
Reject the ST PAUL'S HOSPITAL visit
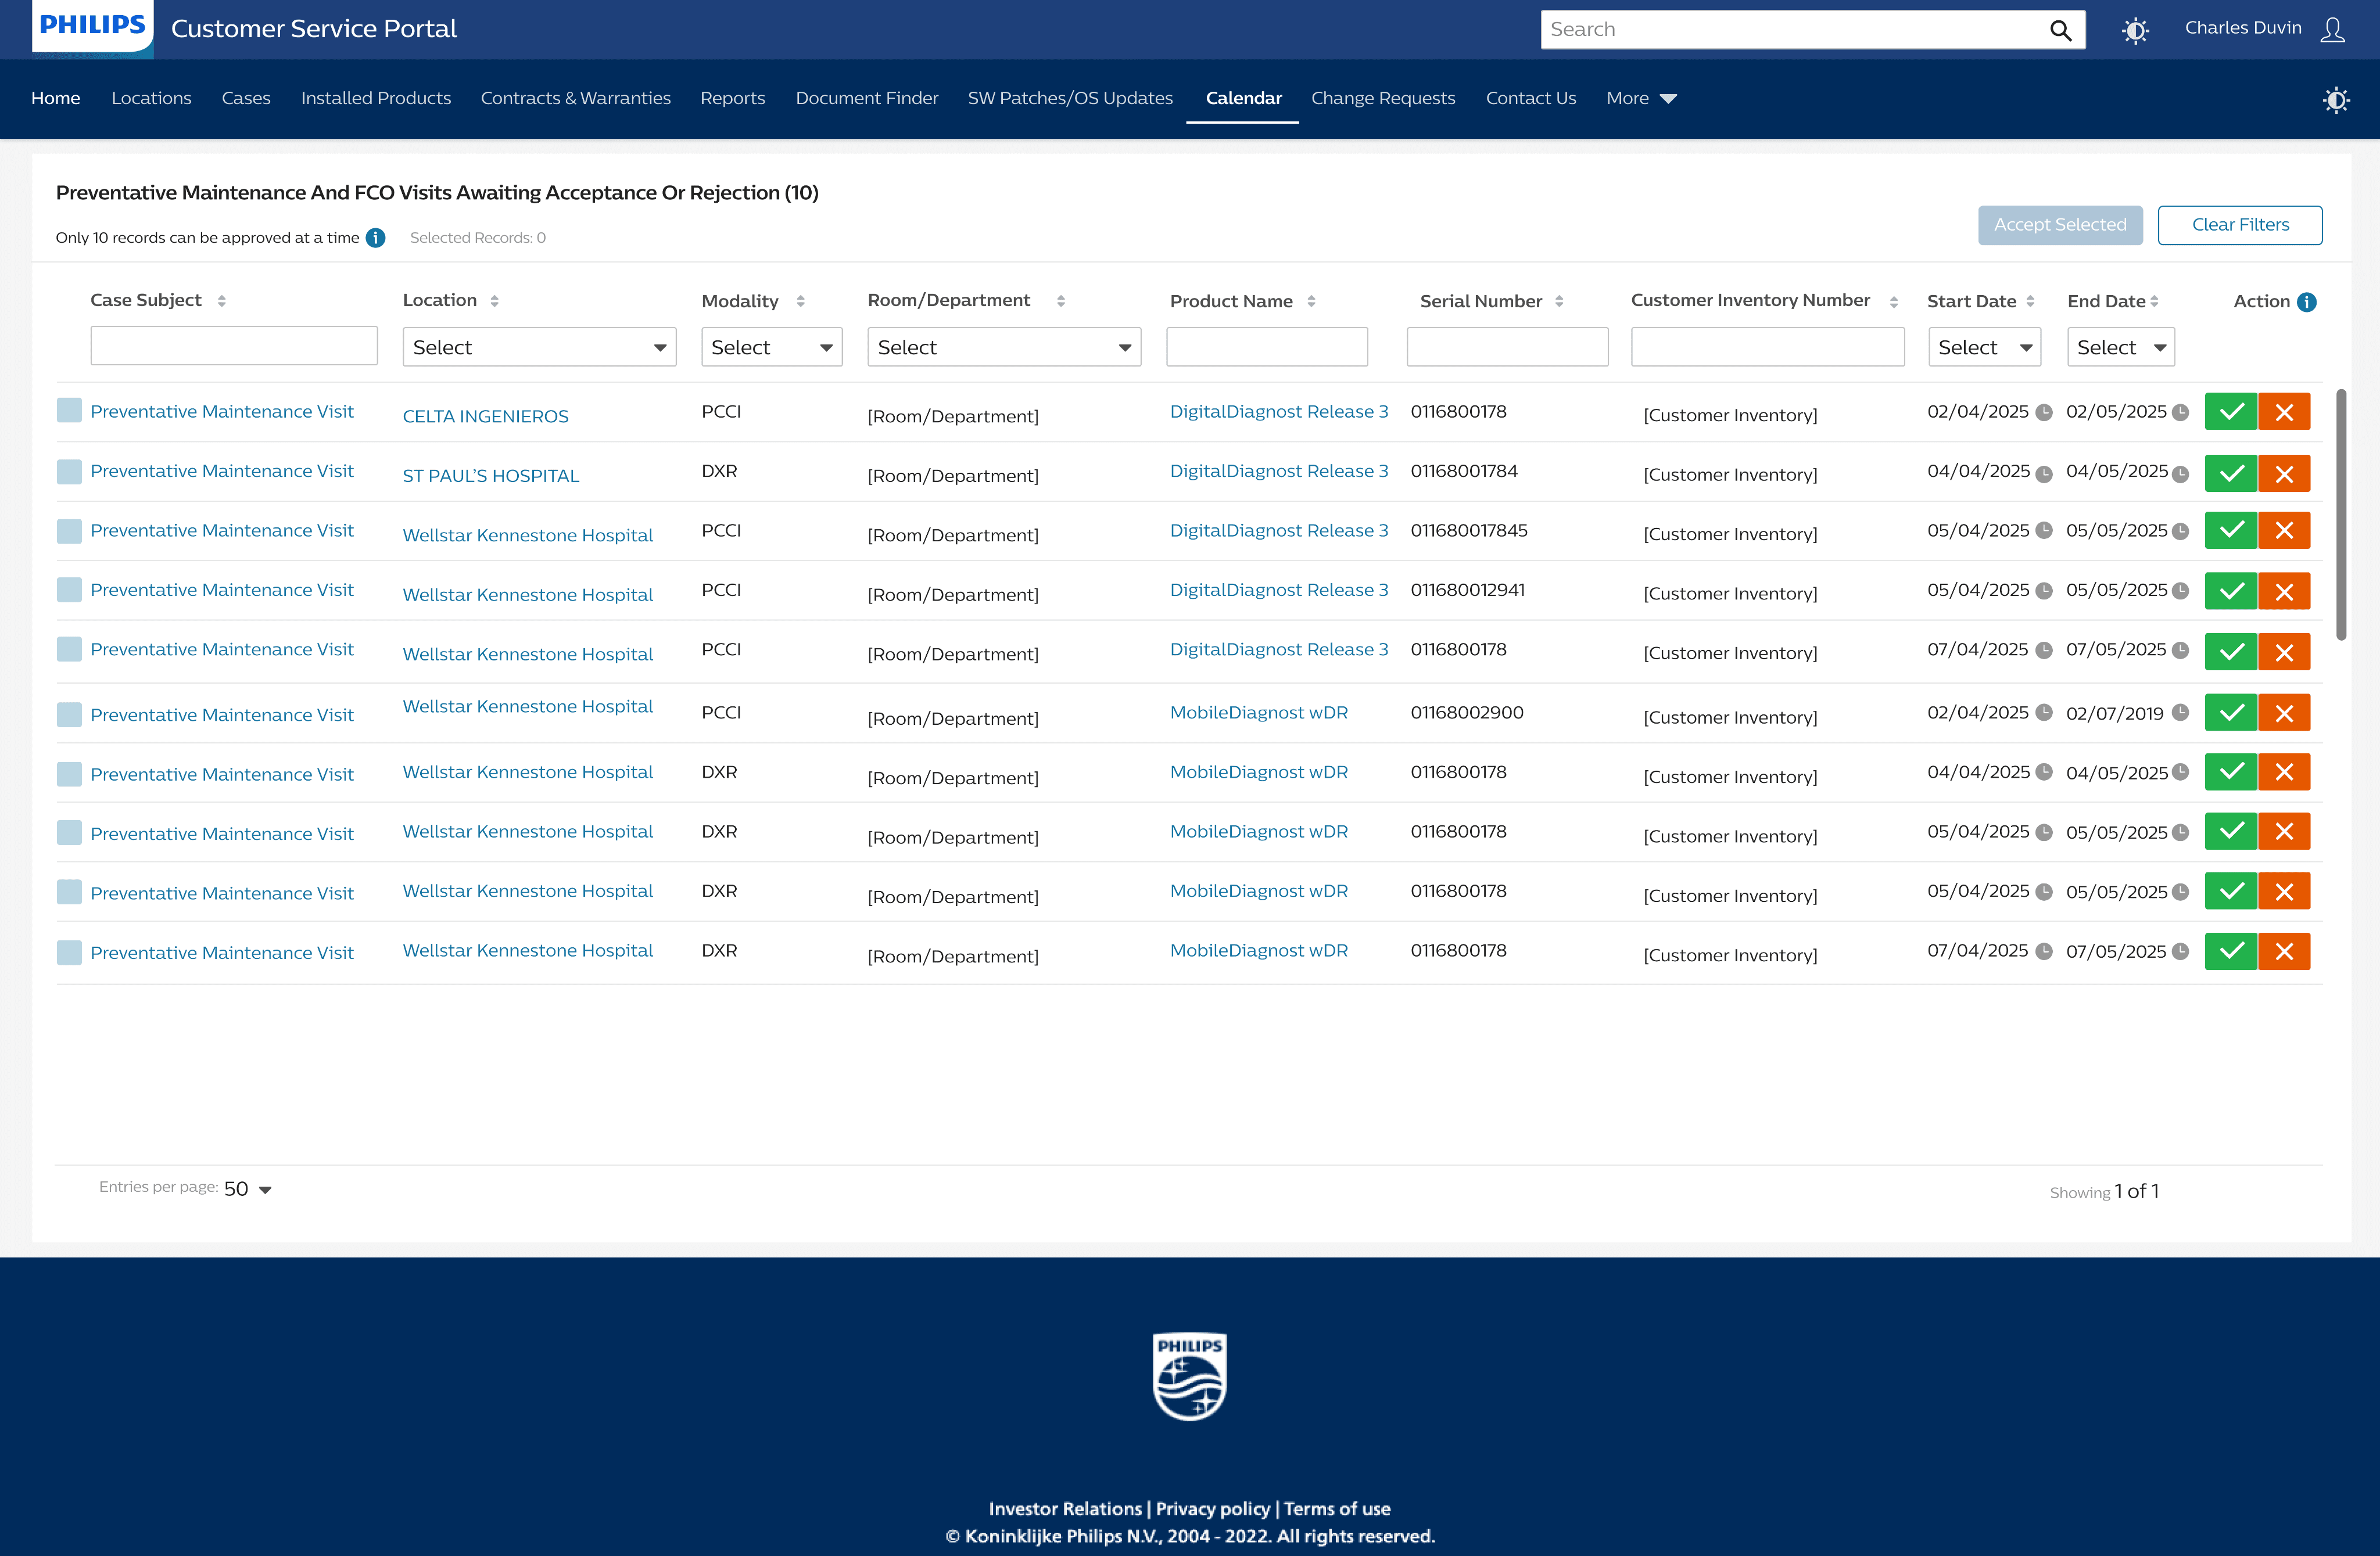2284,474
